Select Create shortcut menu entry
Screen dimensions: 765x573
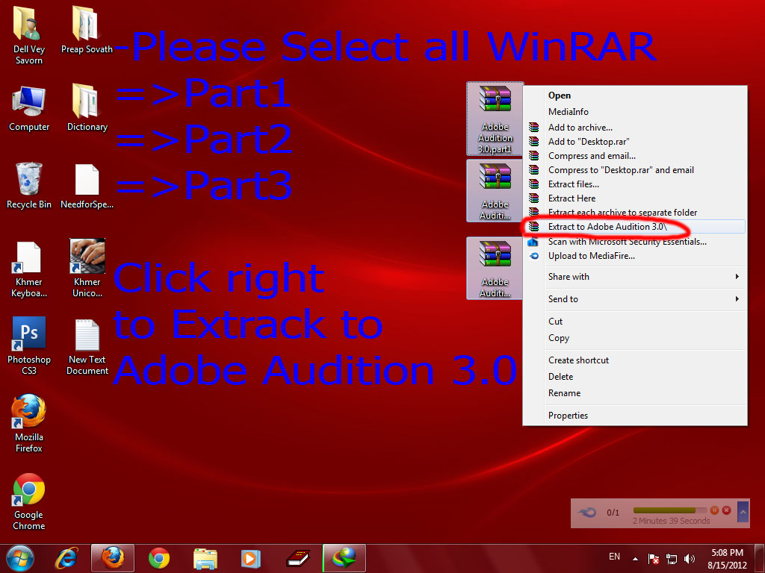635,360
